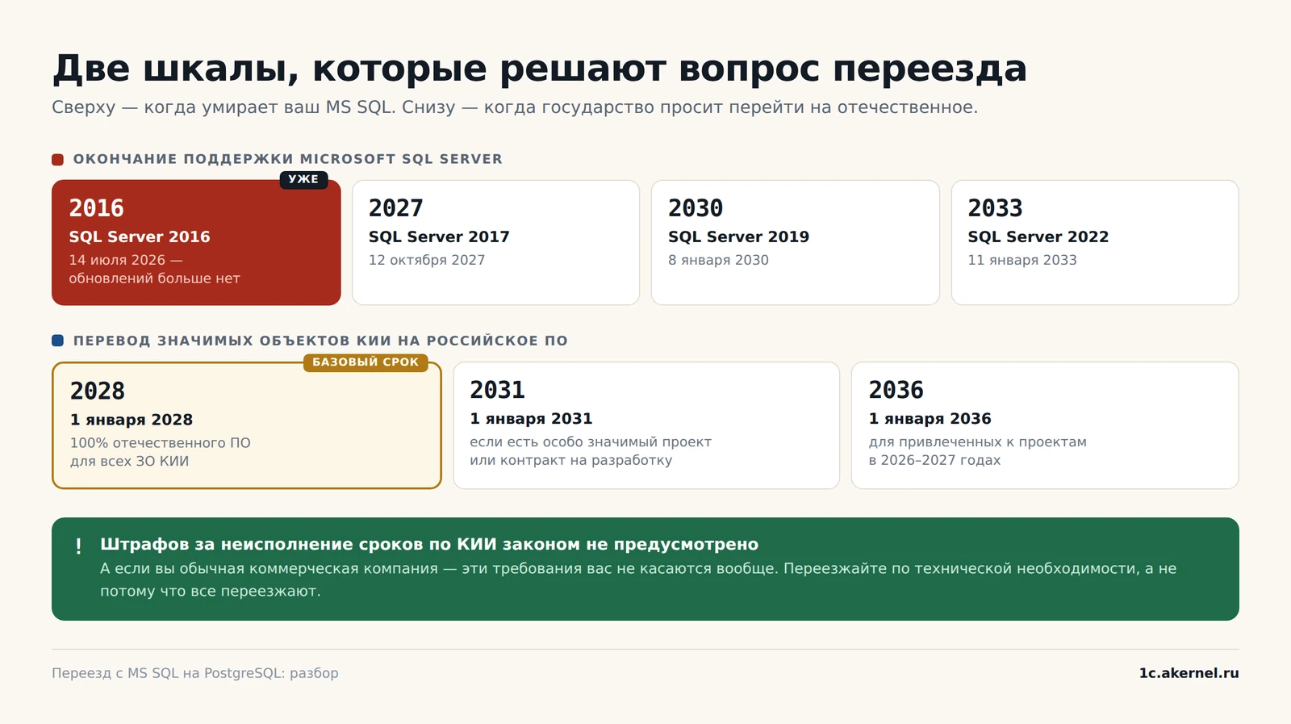Click the text если есть особо значимый проект

tap(591, 442)
